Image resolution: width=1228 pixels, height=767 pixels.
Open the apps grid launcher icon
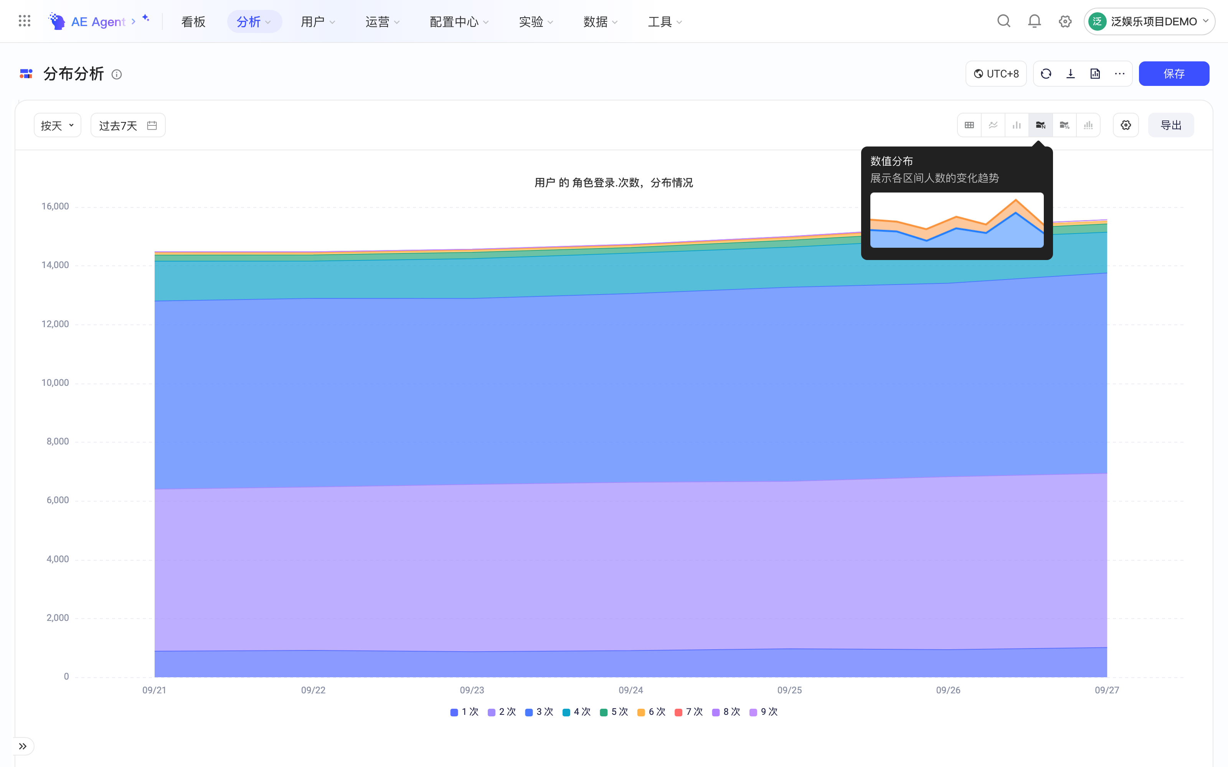[x=24, y=21]
